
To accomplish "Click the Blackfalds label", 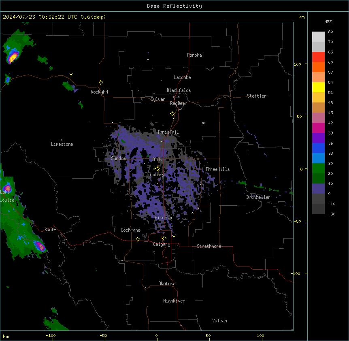I will [179, 90].
